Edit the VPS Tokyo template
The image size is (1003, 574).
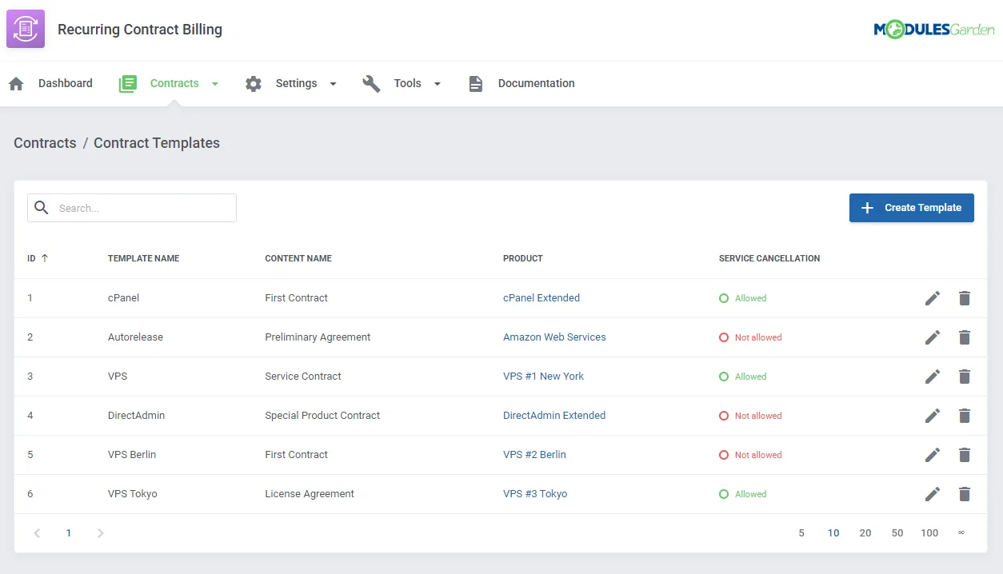coord(933,494)
